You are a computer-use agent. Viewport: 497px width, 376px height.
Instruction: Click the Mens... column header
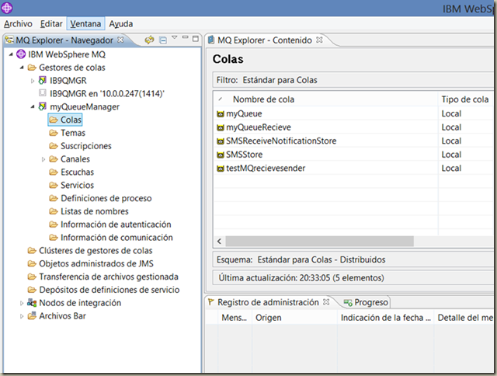pos(235,318)
